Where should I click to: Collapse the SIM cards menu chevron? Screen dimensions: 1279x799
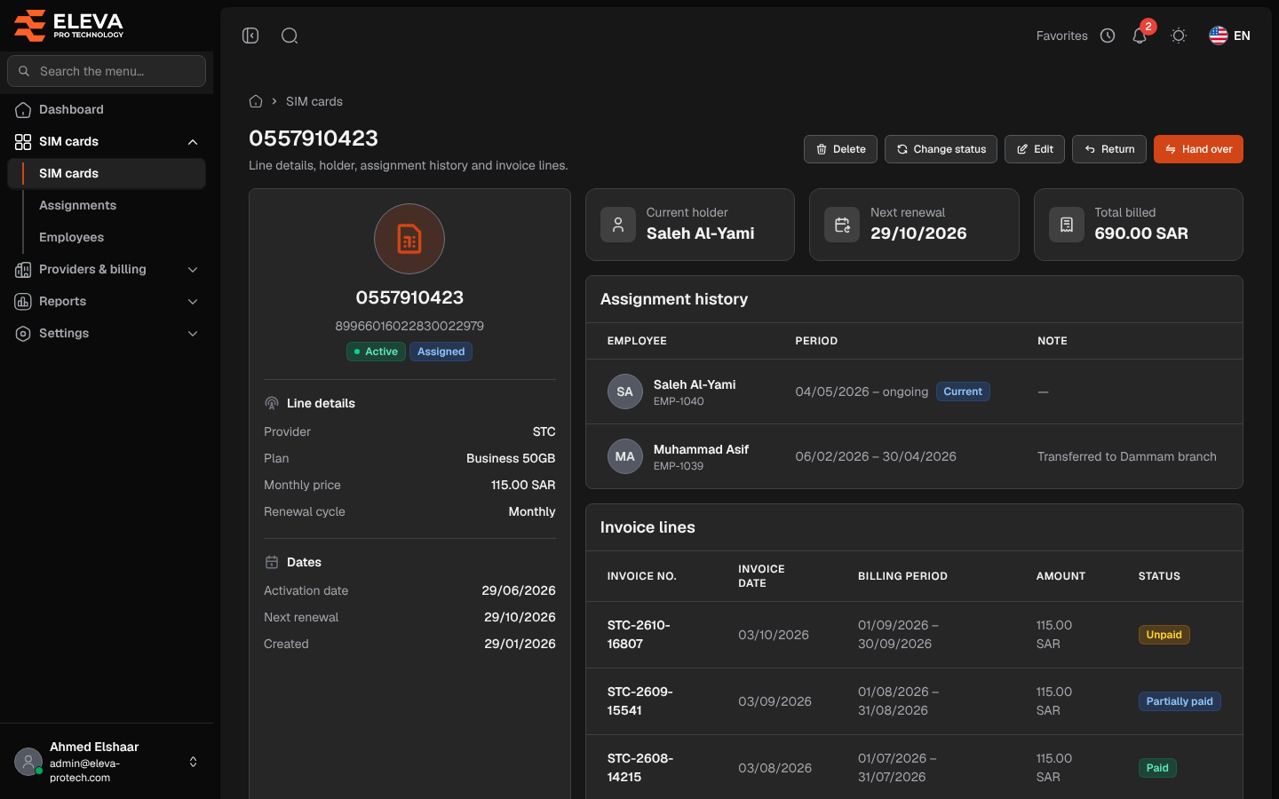click(193, 142)
